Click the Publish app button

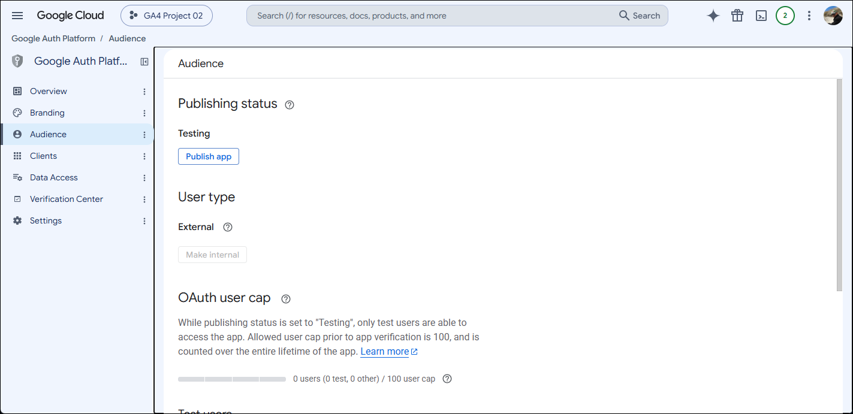click(209, 156)
